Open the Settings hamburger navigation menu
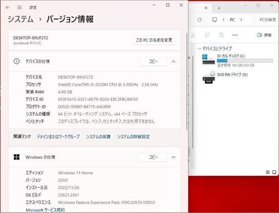 [20, 8]
